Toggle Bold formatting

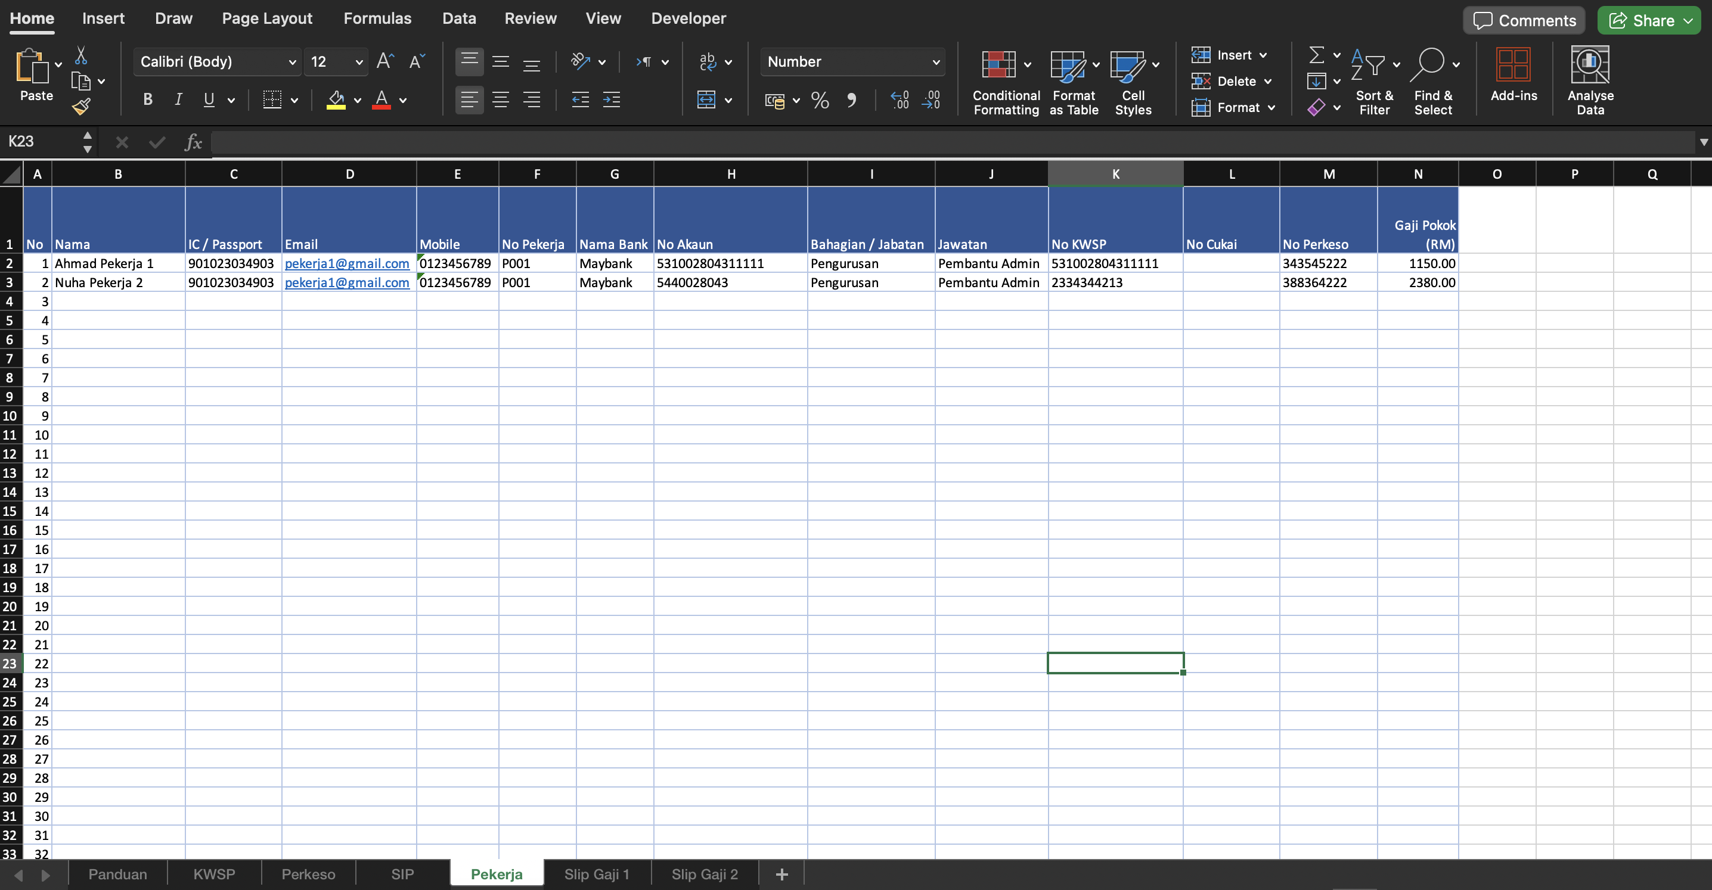pos(148,99)
